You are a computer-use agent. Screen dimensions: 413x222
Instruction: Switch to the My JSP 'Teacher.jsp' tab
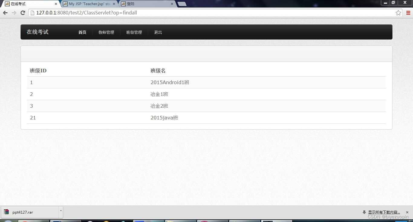[88, 4]
